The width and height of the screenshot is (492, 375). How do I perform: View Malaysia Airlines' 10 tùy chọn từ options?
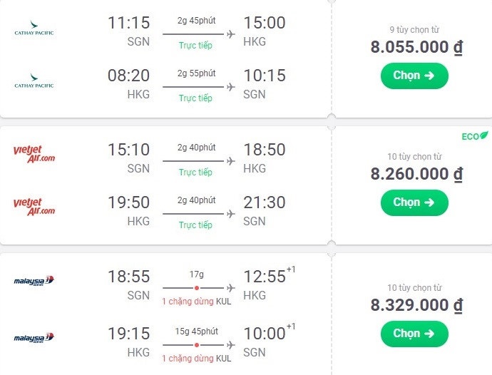(414, 288)
